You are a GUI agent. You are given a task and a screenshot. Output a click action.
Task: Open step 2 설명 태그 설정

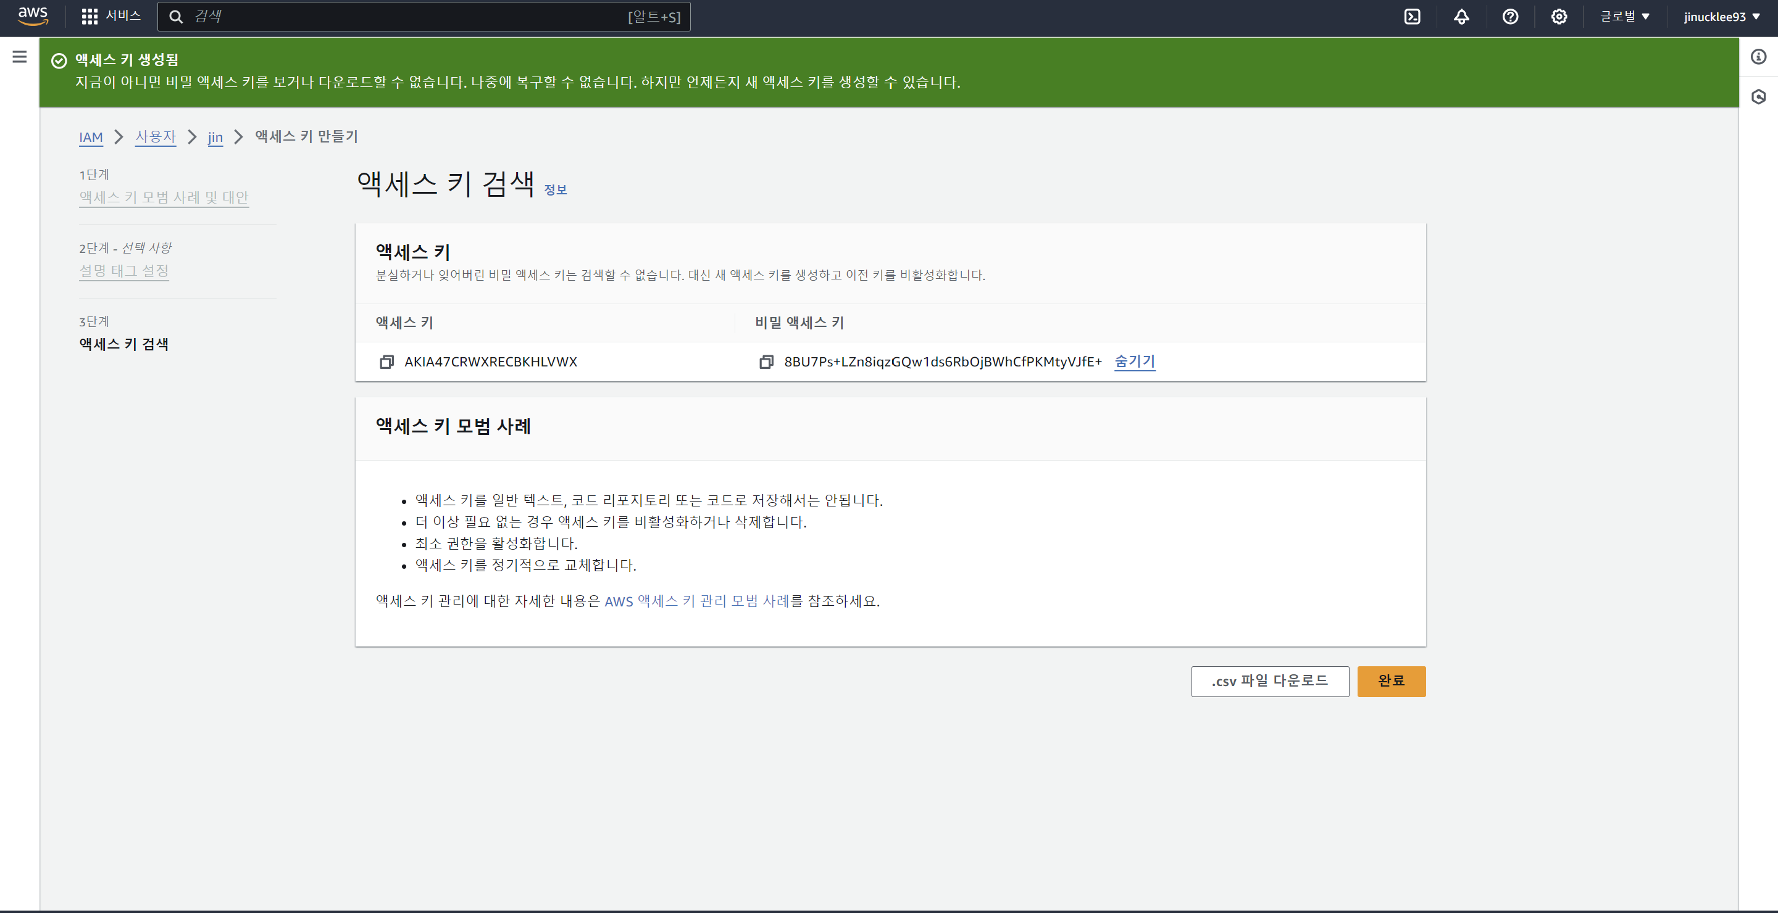pyautogui.click(x=124, y=271)
